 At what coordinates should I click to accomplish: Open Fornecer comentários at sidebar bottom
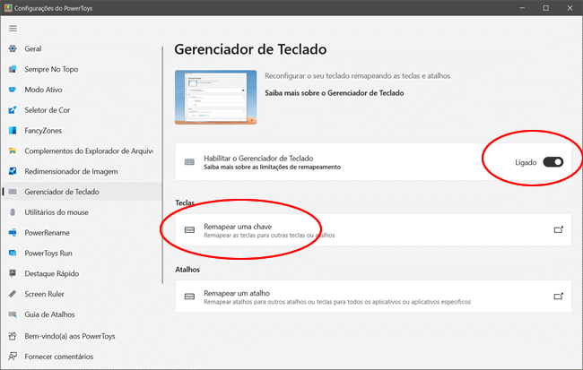coord(59,356)
